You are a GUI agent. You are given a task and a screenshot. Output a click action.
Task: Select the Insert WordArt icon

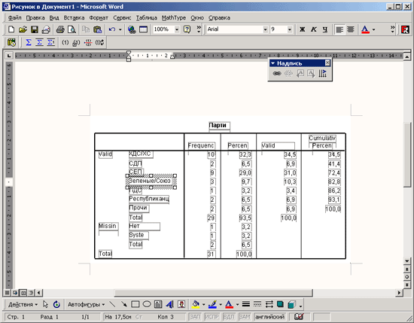(169, 304)
